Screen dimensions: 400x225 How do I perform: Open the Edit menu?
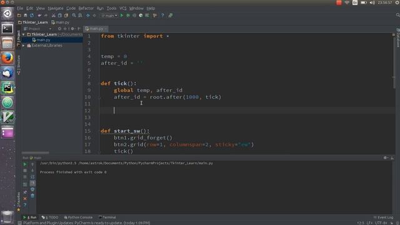coord(29,8)
